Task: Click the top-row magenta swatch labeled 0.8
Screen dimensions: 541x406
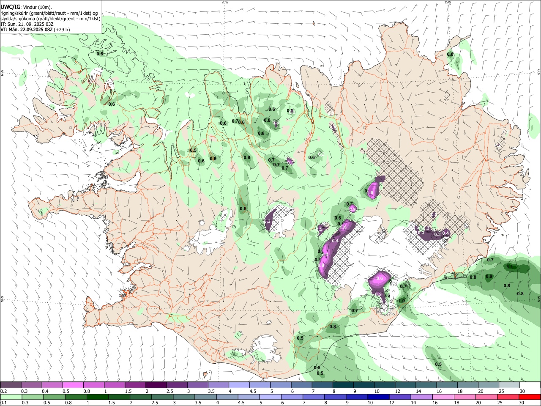Action: [x=94, y=385]
